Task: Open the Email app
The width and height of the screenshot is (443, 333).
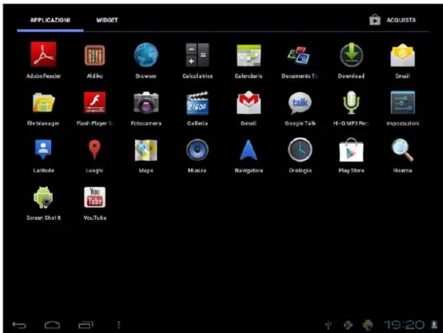Action: (403, 55)
